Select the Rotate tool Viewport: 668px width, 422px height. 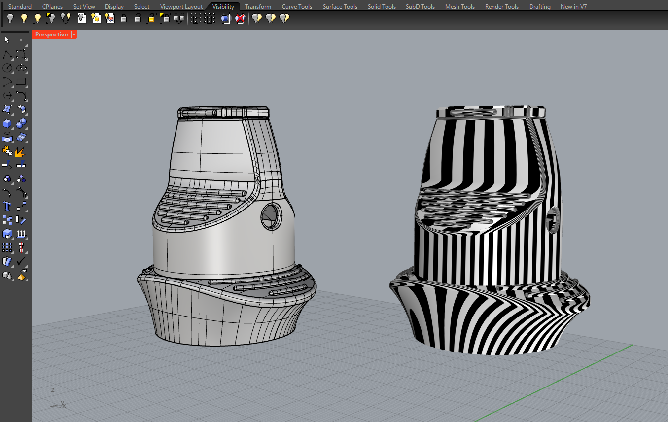[21, 219]
